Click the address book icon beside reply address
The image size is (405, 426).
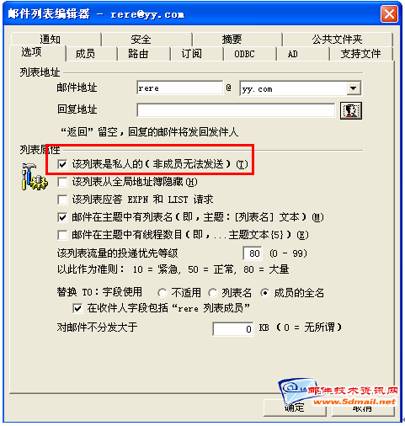point(351,110)
